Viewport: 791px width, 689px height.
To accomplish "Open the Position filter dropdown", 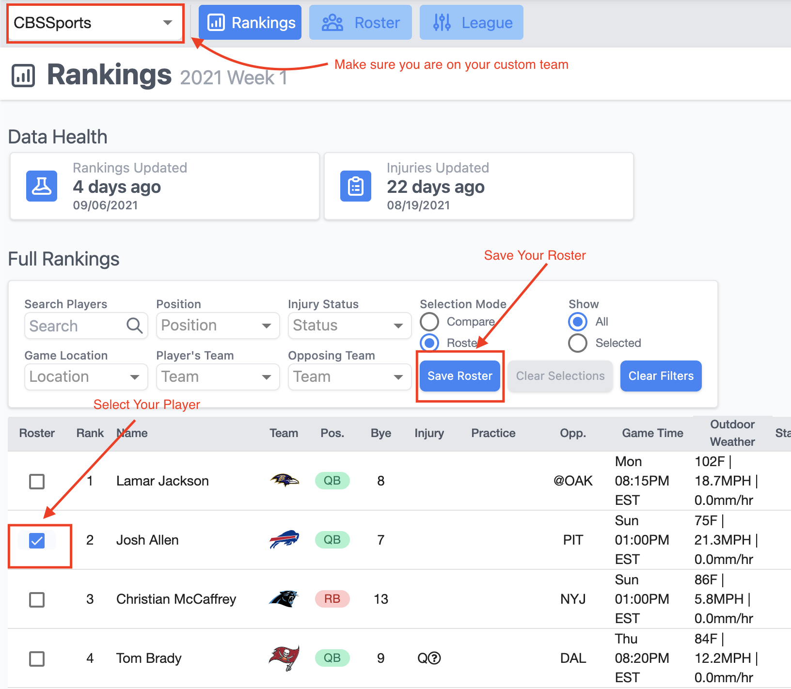I will pos(218,326).
